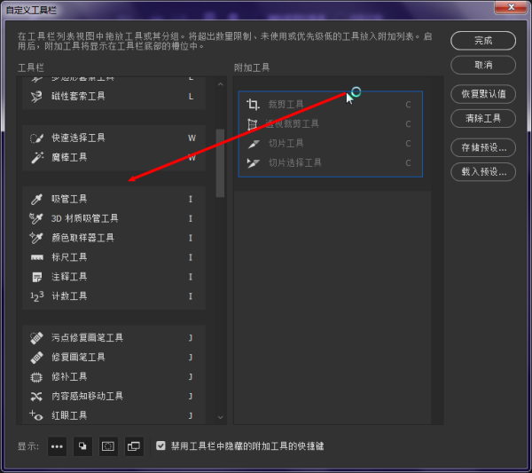Click the 修补工具 label
The width and height of the screenshot is (532, 473).
(x=69, y=377)
